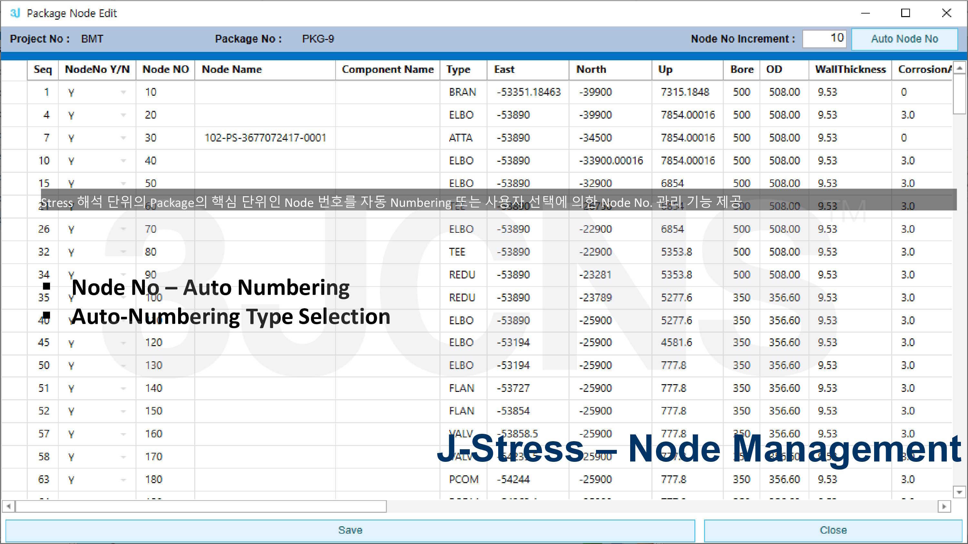Click the Auto Node No button
The height and width of the screenshot is (544, 968).
(904, 39)
